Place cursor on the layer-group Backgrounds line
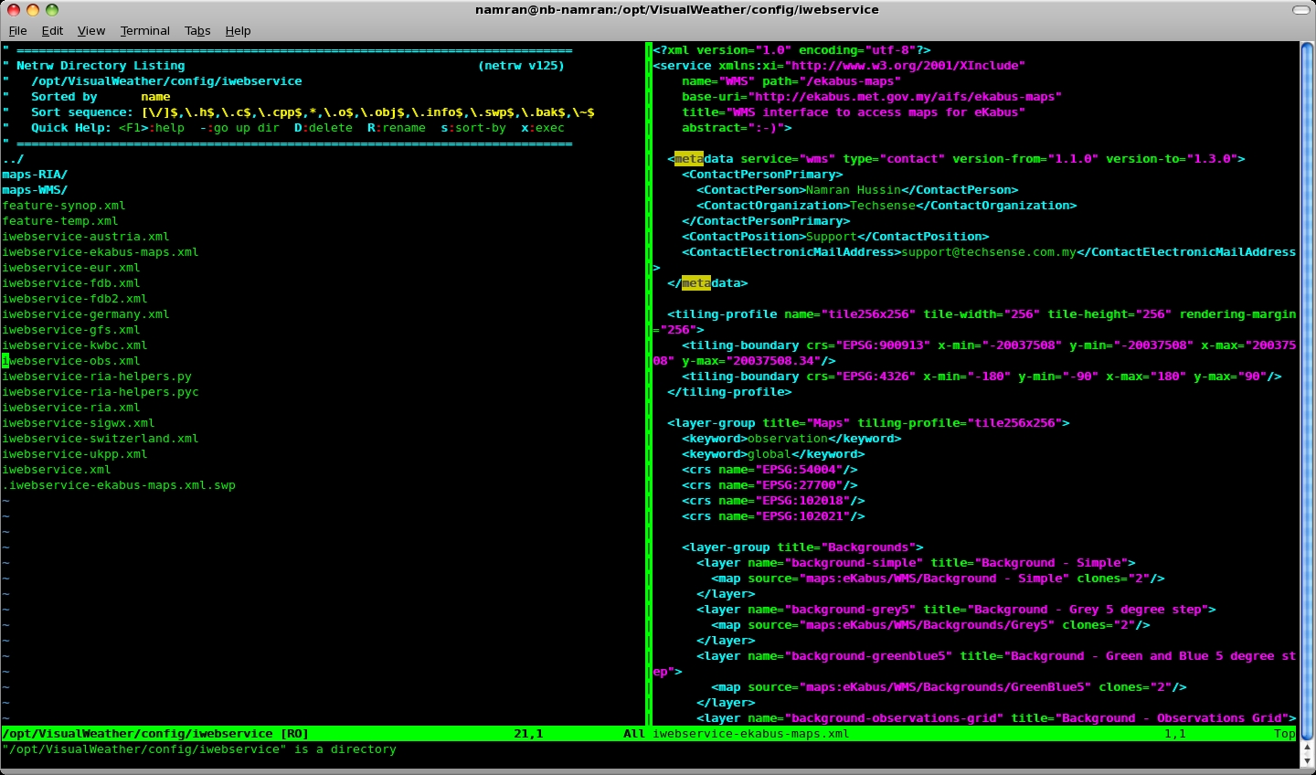Image resolution: width=1316 pixels, height=775 pixels. pyautogui.click(x=802, y=547)
